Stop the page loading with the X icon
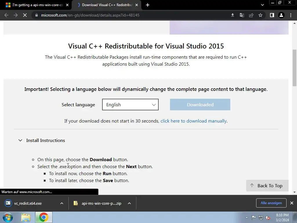297x223 pixels. click(x=25, y=15)
